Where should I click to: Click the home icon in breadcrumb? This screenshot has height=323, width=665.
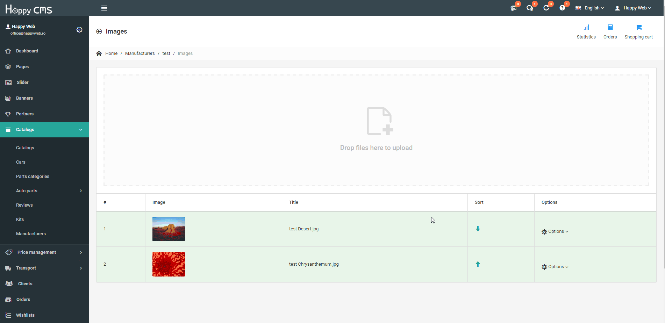(x=99, y=53)
